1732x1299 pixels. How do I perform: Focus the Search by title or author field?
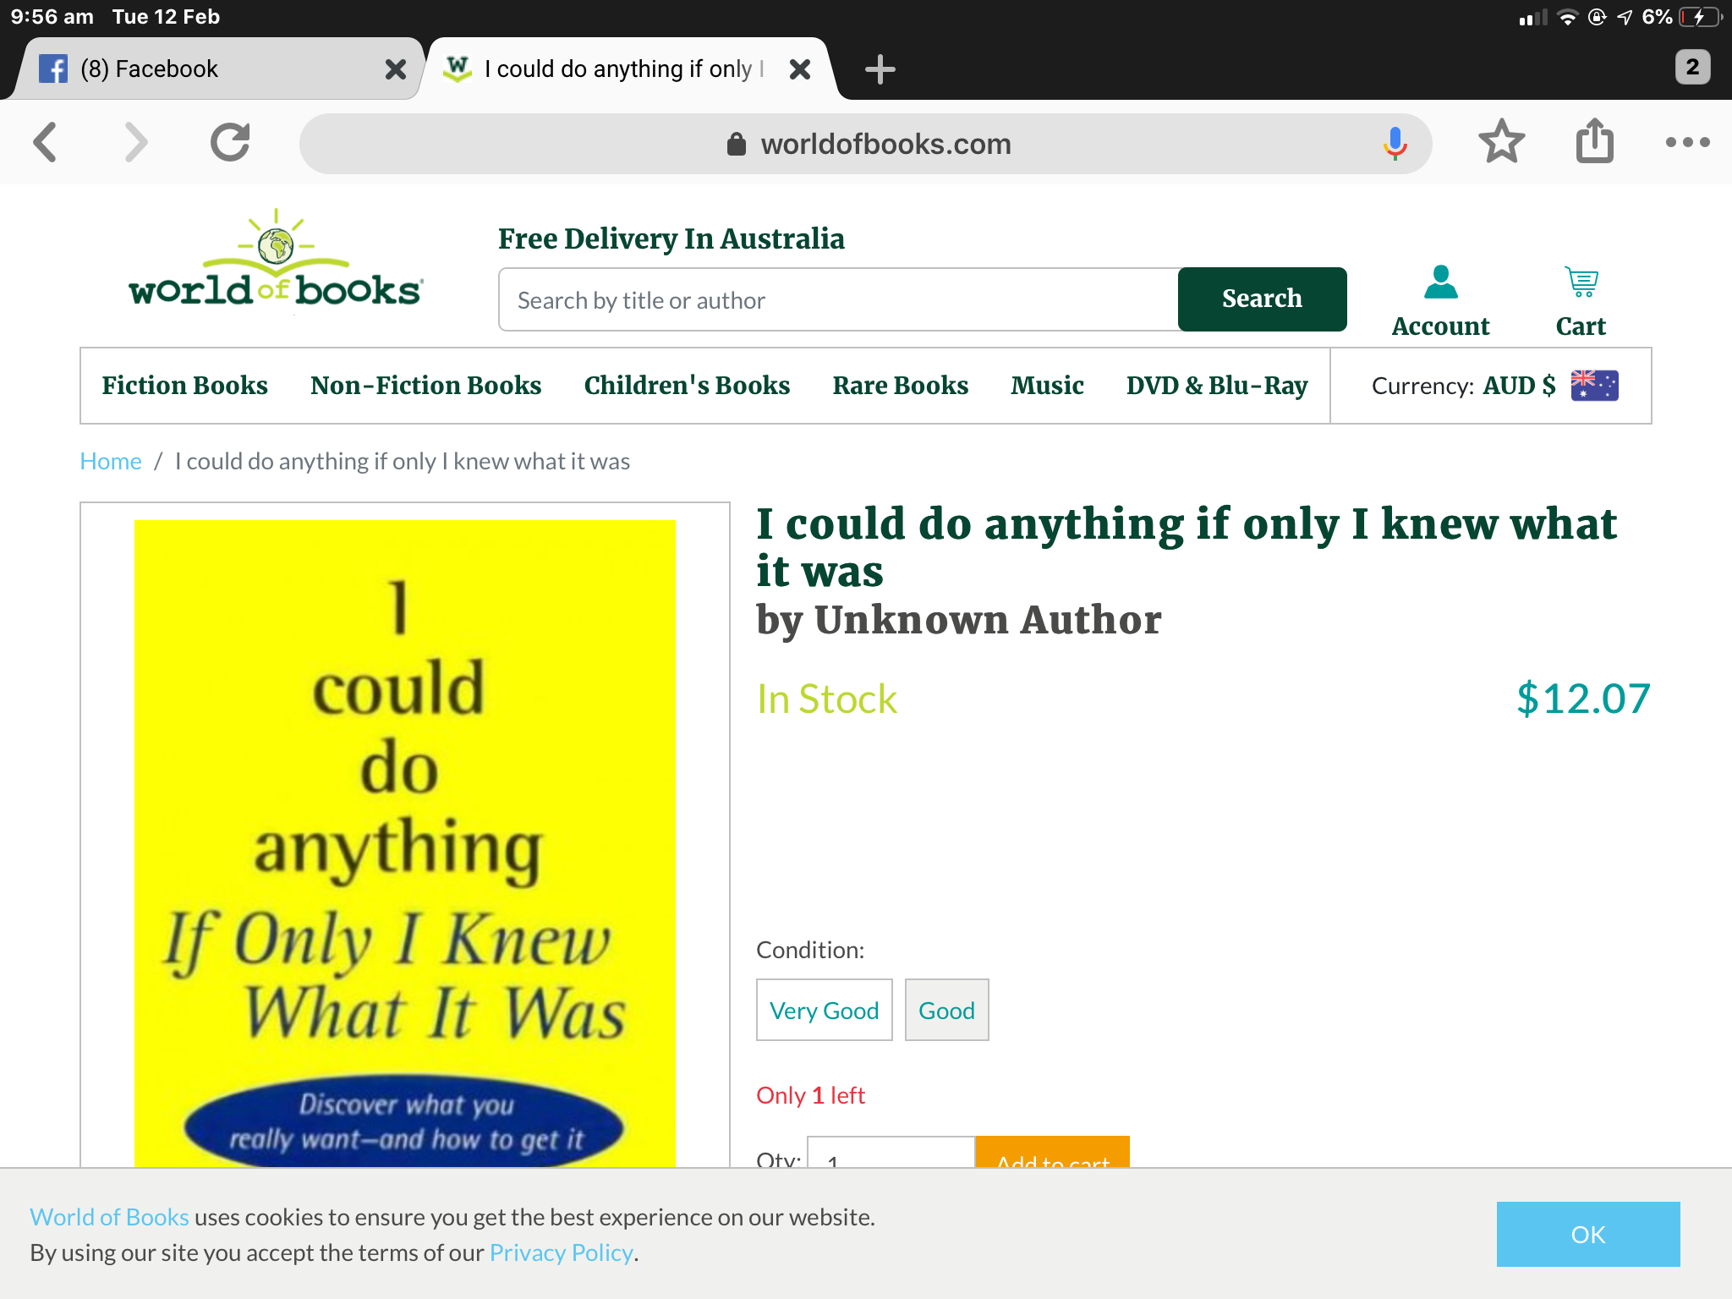click(838, 299)
